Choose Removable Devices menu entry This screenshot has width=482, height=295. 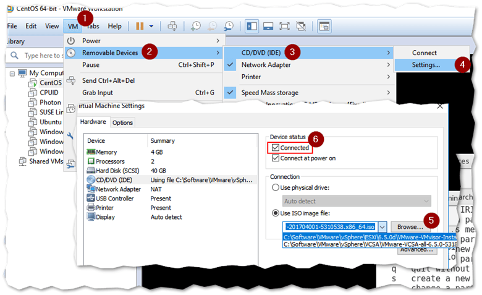(143, 53)
